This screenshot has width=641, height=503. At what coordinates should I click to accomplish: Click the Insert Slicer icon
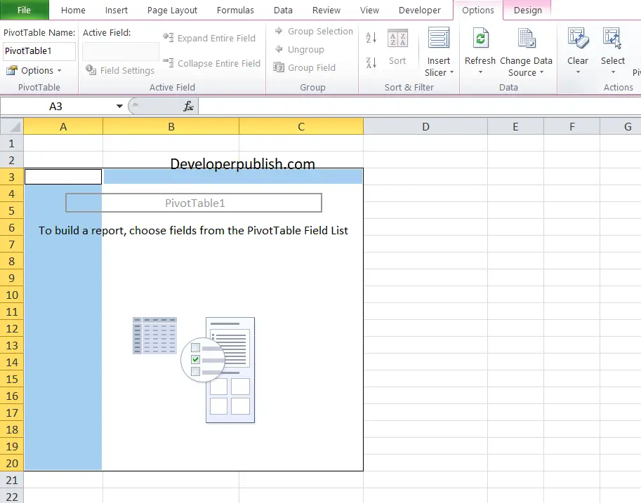(x=439, y=38)
